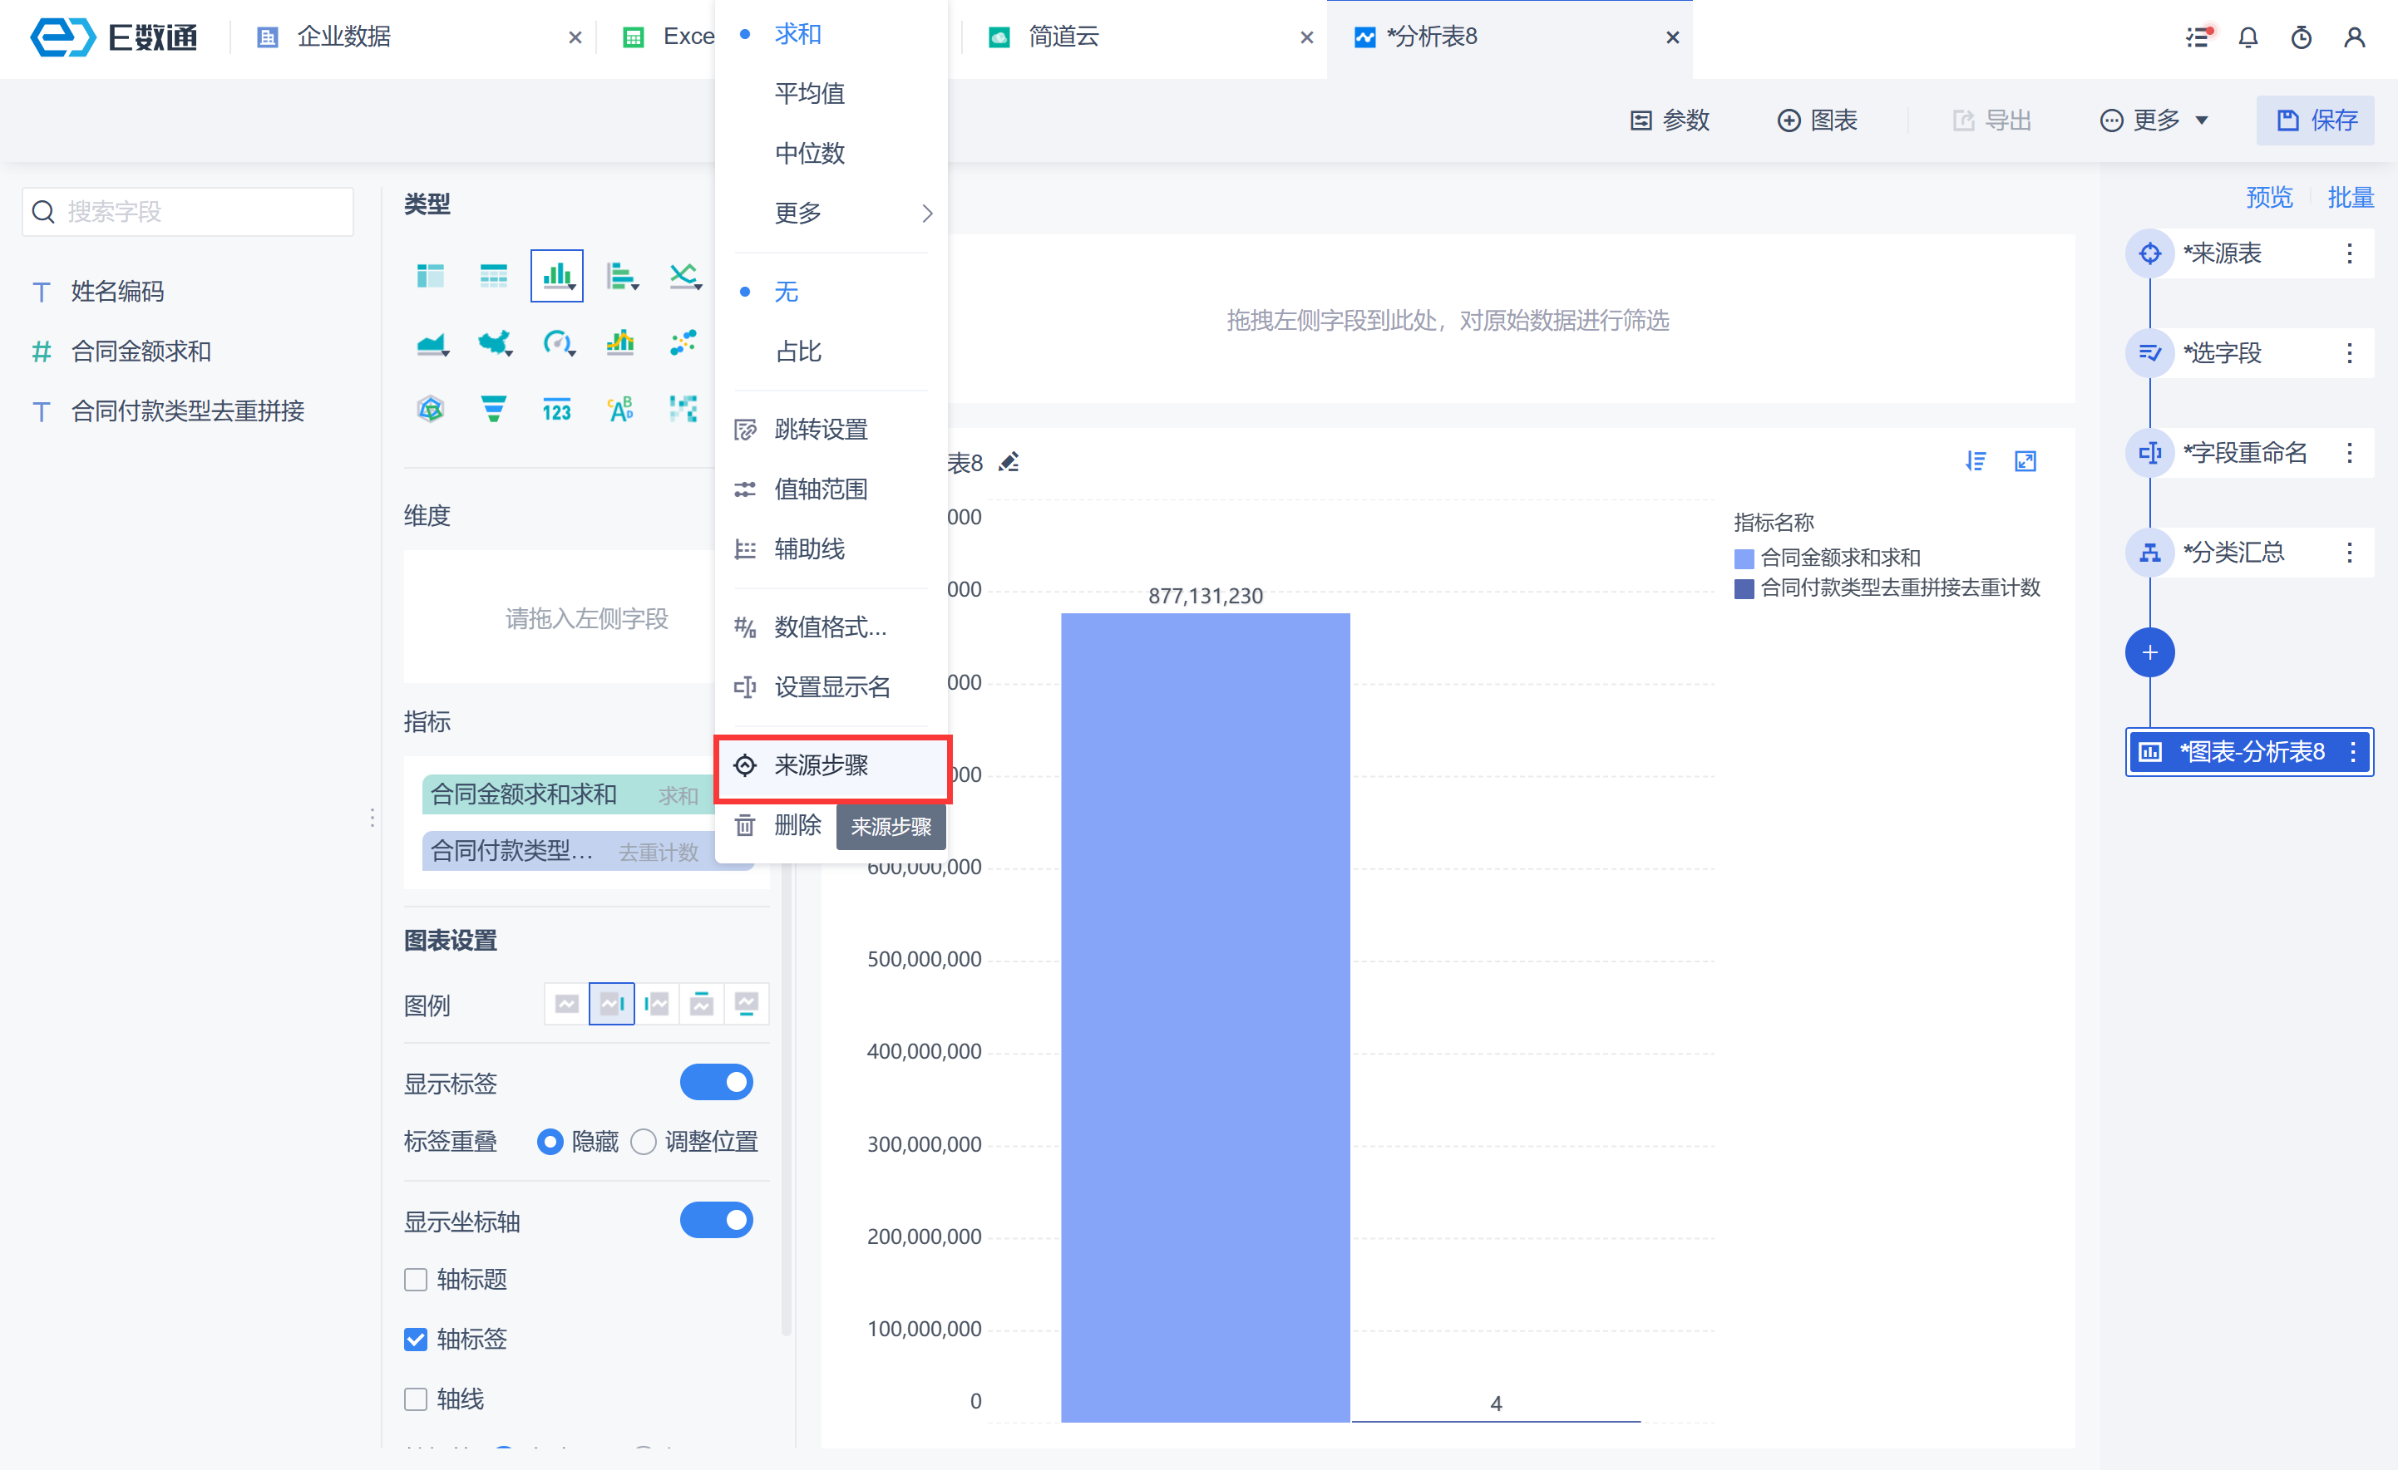Open the 更多 toolbar dropdown
This screenshot has width=2398, height=1470.
[2154, 120]
